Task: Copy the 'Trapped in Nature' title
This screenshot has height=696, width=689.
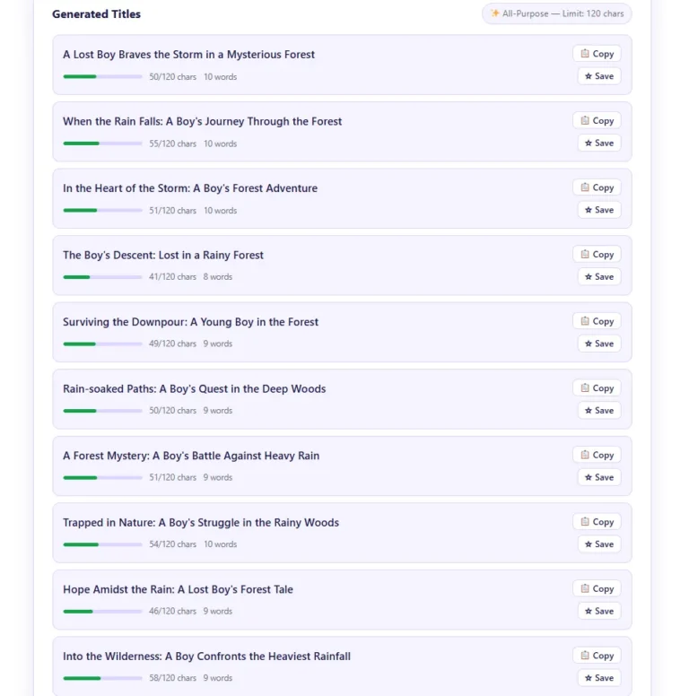Action: coord(597,521)
